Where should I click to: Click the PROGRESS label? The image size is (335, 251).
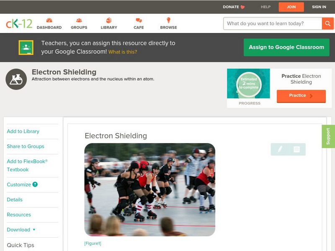click(x=250, y=103)
